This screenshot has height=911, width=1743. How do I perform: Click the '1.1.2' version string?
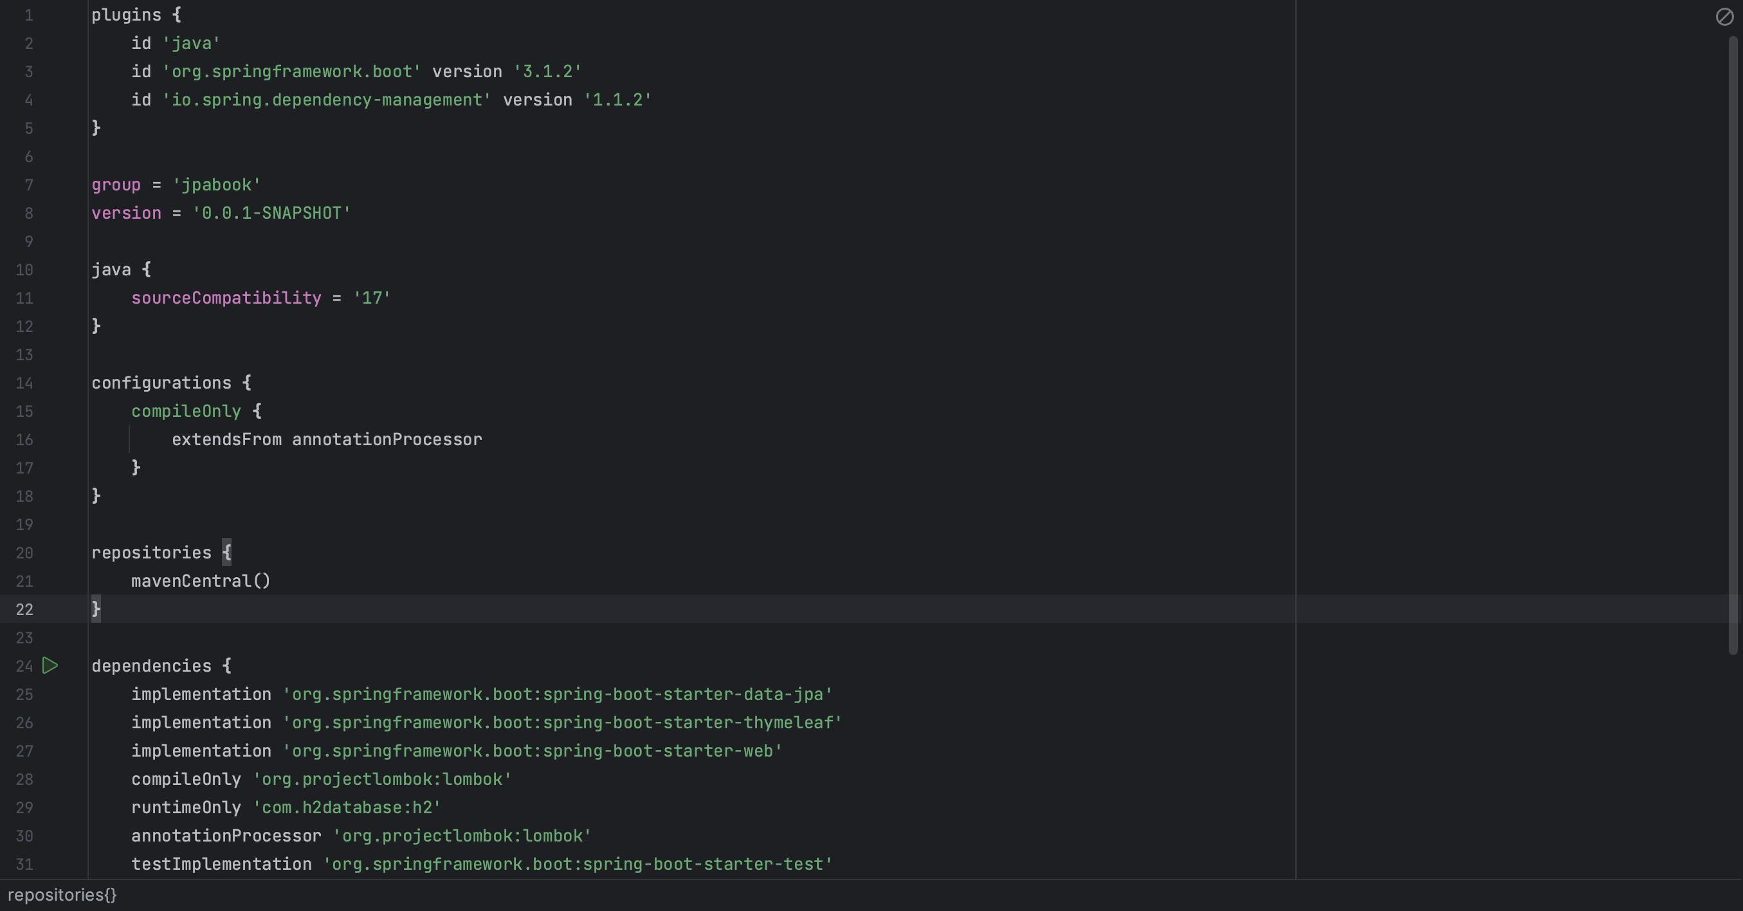coord(617,100)
